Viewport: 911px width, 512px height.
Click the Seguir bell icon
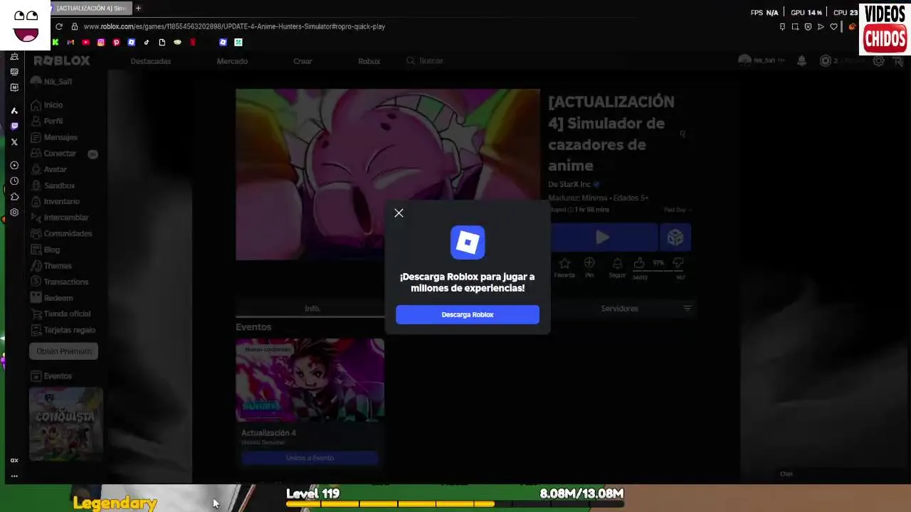tap(617, 263)
